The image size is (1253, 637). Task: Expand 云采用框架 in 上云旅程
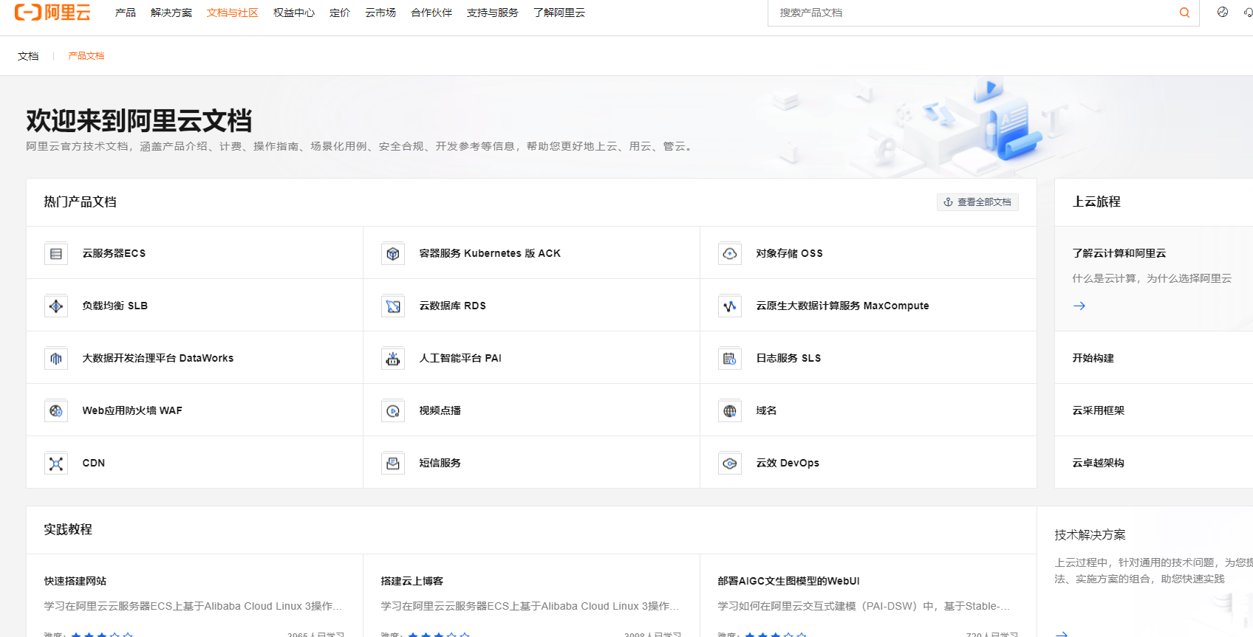pyautogui.click(x=1099, y=410)
